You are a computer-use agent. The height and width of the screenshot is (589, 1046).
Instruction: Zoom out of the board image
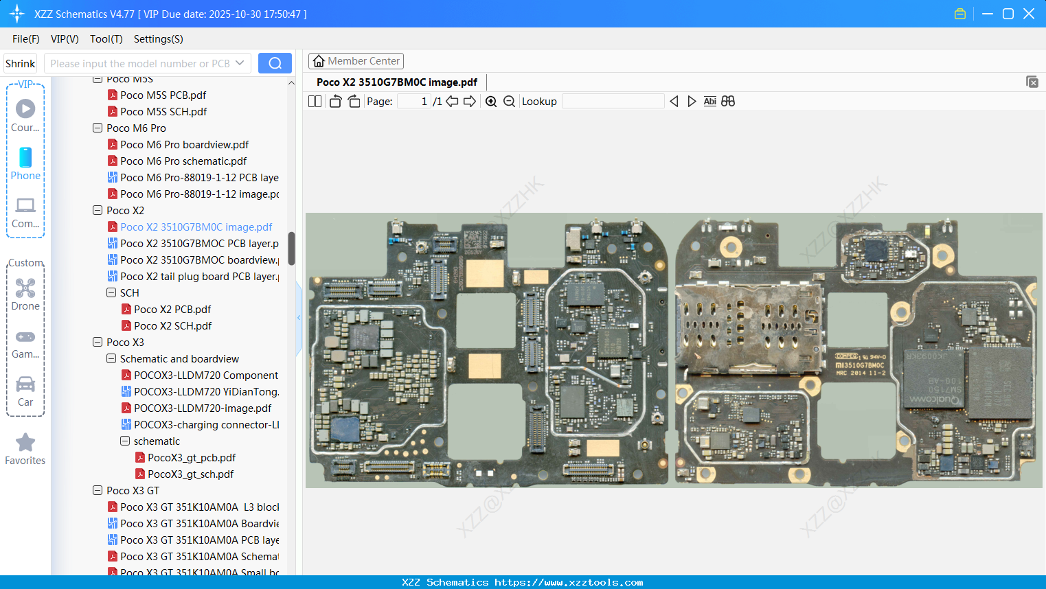tap(509, 101)
